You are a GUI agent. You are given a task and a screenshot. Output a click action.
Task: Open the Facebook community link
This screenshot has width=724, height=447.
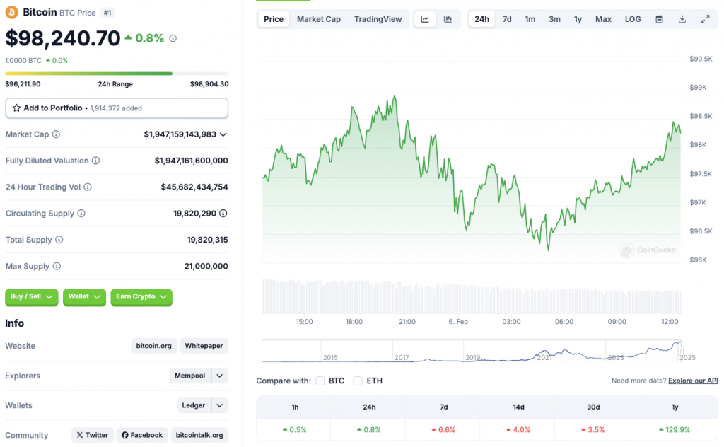(141, 435)
